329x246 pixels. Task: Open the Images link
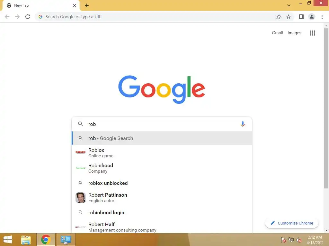point(294,33)
